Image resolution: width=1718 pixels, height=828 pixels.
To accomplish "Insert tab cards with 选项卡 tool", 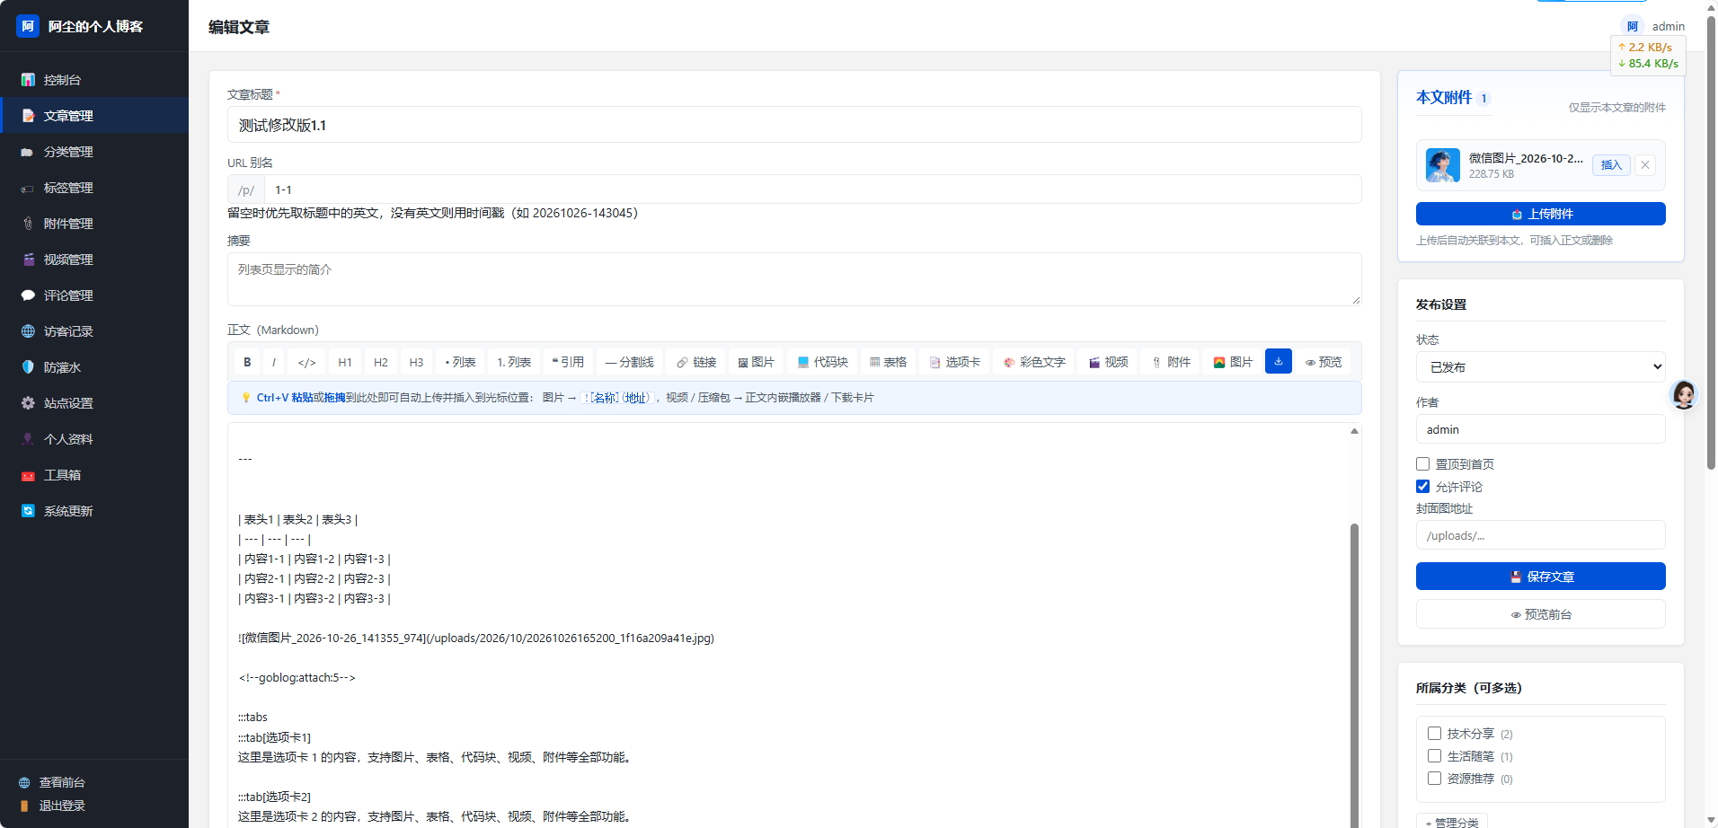I will point(954,362).
